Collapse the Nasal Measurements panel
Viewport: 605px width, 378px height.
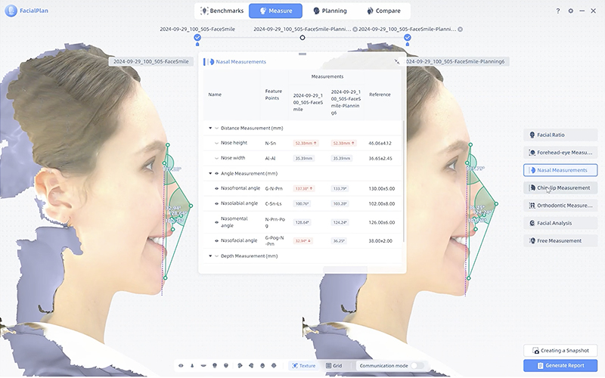tap(397, 61)
